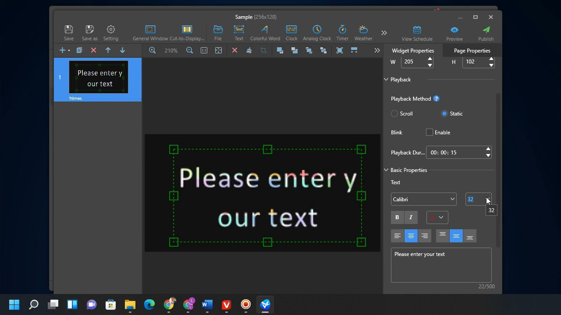The height and width of the screenshot is (315, 561).
Task: Switch to the Page Properties tab
Action: [472, 51]
